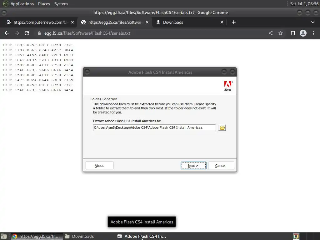Click the extraction folder path field
The height and width of the screenshot is (240, 320).
[154, 127]
